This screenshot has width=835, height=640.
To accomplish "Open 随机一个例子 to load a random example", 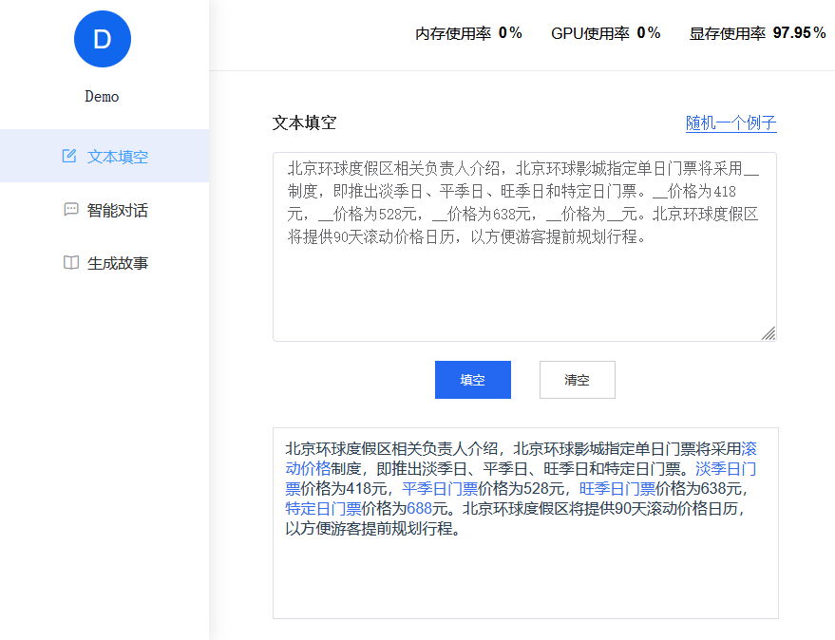I will point(731,123).
